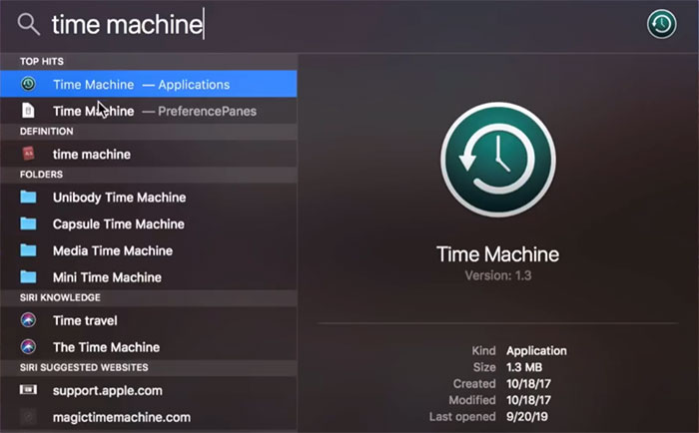Click the Time Machine title in preview pane
The height and width of the screenshot is (433, 699).
(497, 254)
